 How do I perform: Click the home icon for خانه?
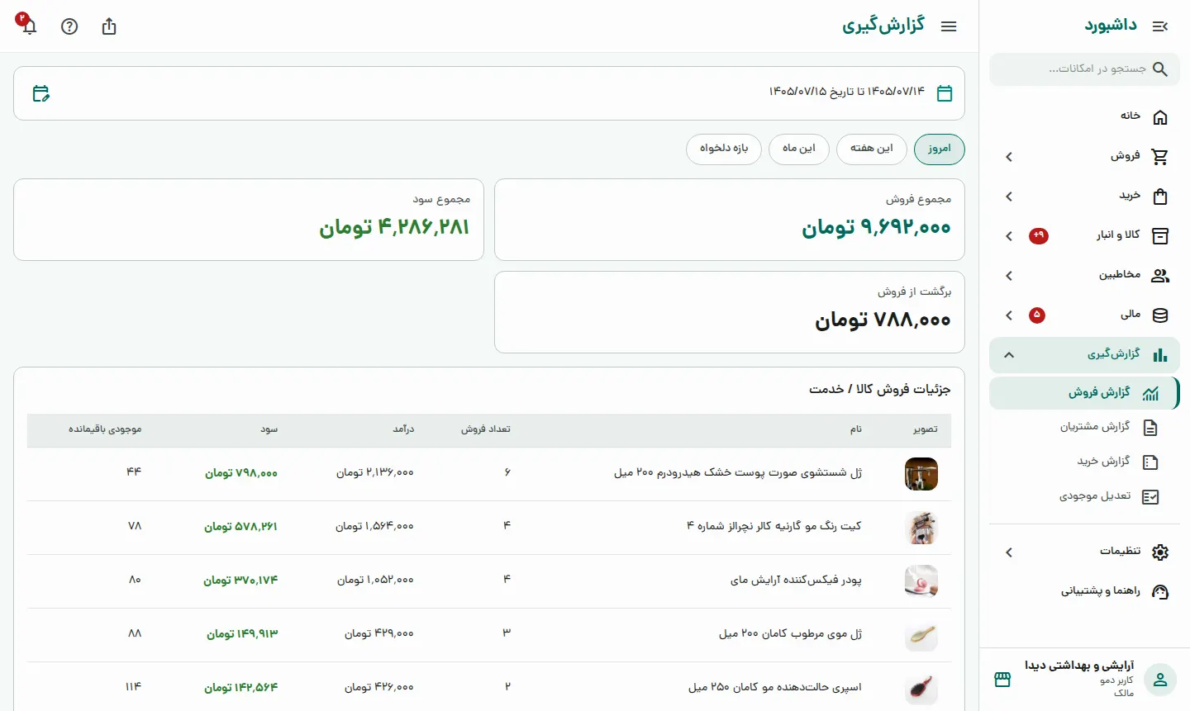(x=1160, y=117)
